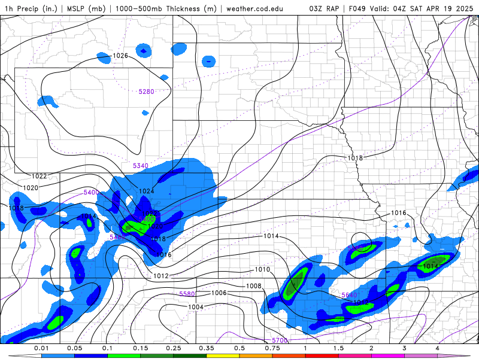479x359 pixels.
Task: Click the red 1–1.5 legend swatch
Action: click(x=322, y=356)
